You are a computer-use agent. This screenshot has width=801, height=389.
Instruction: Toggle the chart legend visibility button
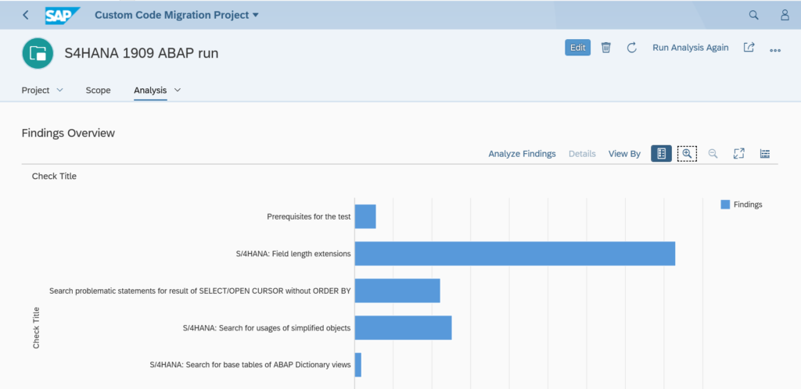[662, 153]
